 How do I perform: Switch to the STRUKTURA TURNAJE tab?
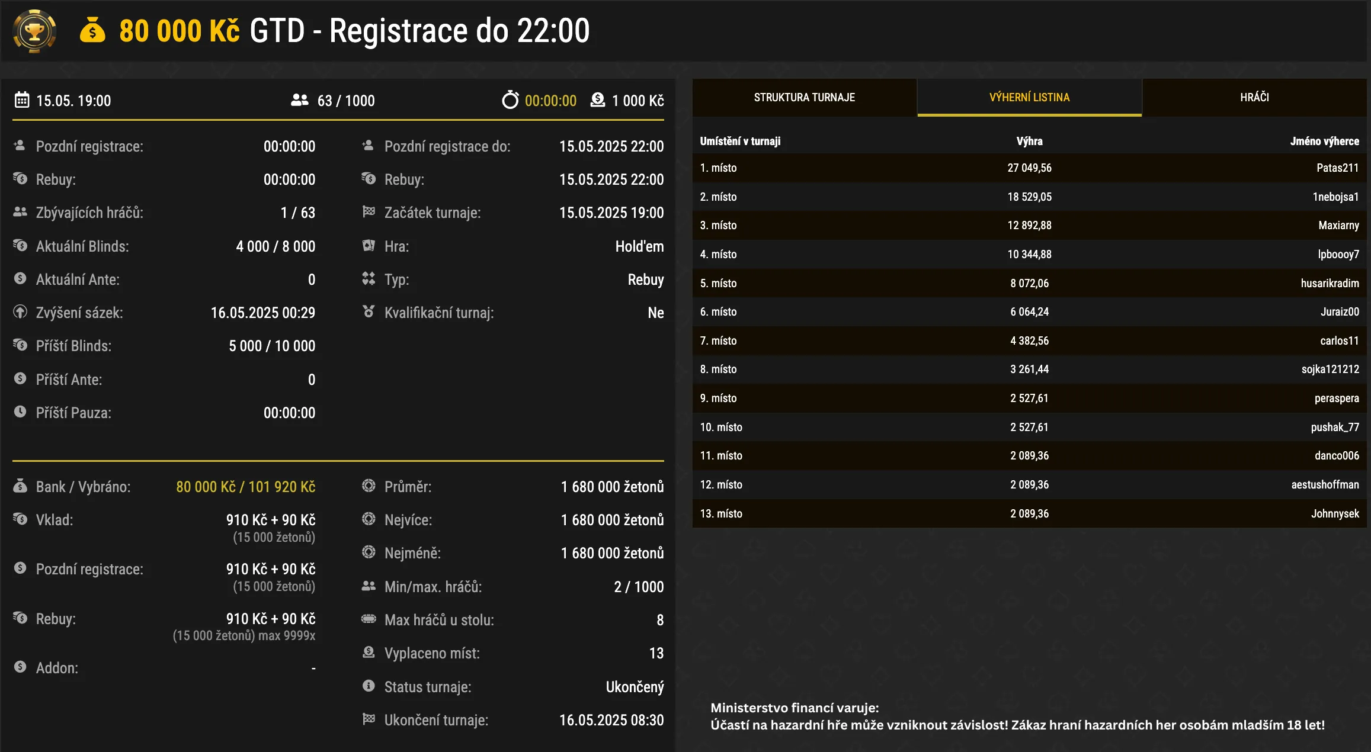[x=804, y=97]
